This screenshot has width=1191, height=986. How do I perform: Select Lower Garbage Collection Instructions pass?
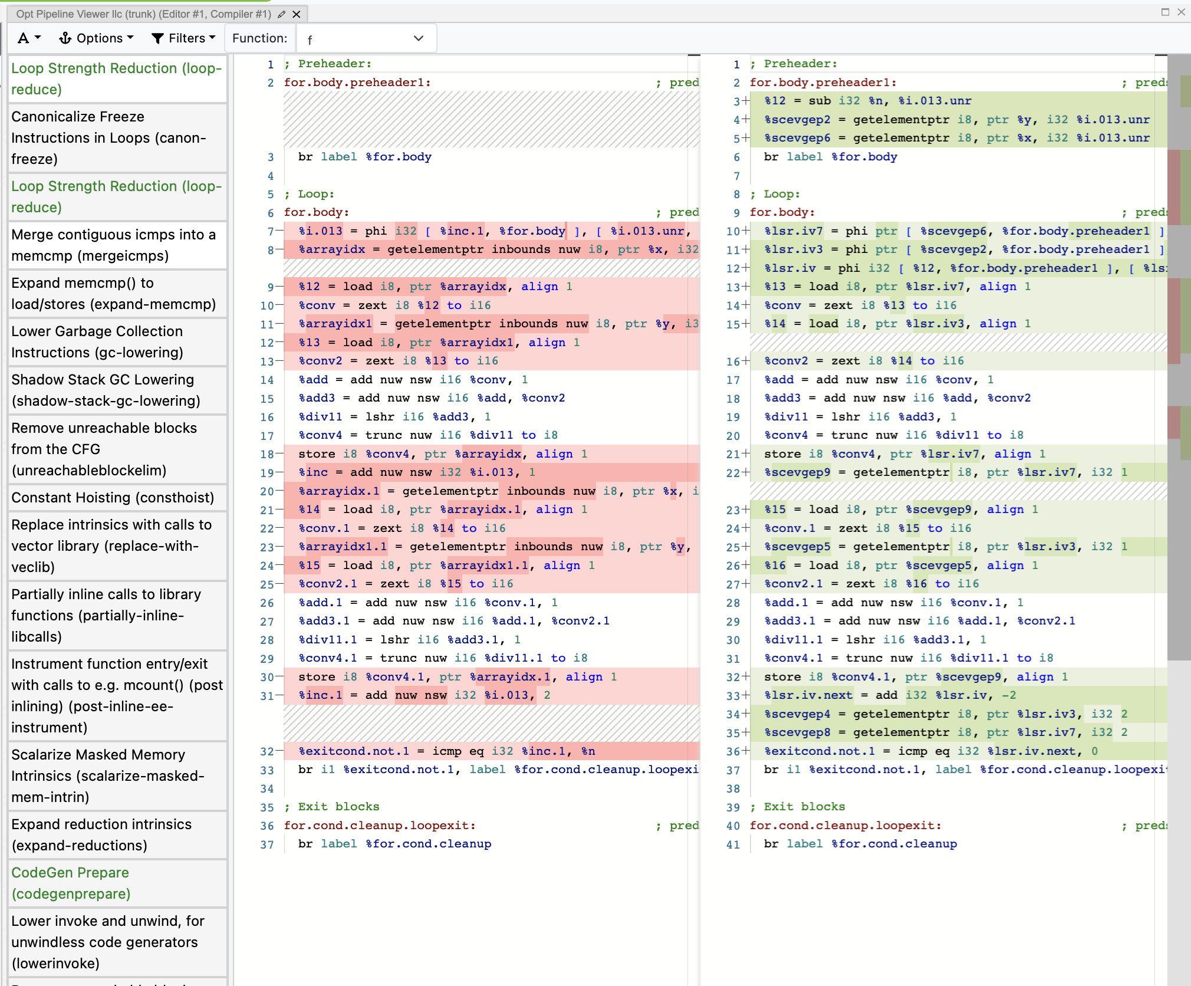point(117,342)
